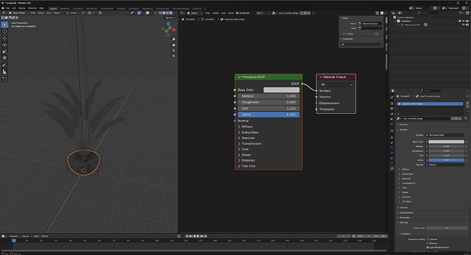Screen dimensions: 471x255
Task: Open node editor Add menu
Action: (223, 13)
